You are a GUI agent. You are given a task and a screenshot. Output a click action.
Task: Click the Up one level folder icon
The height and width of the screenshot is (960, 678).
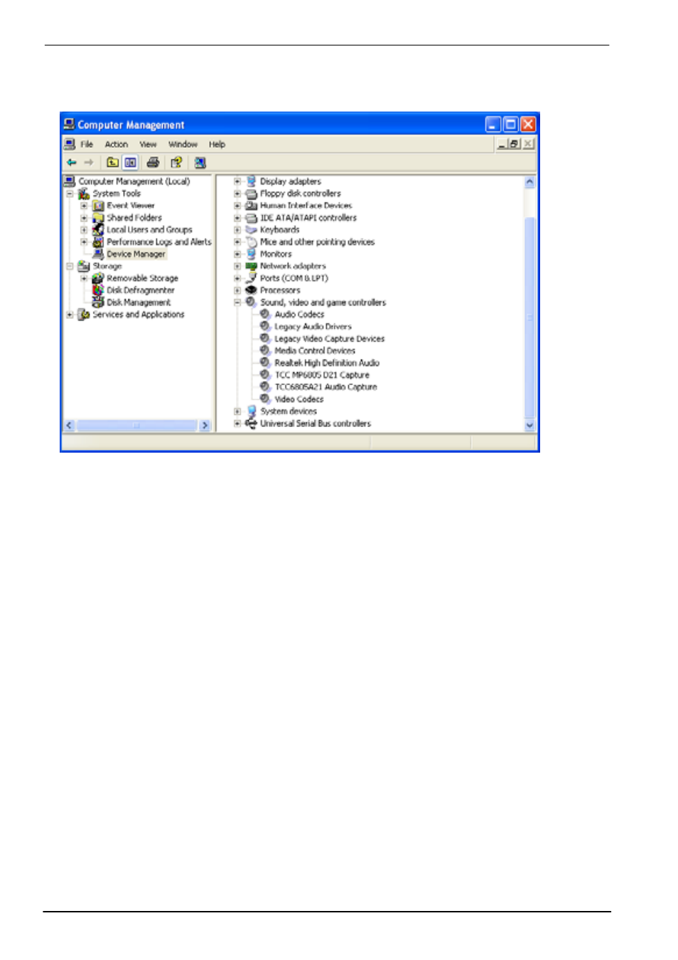click(x=112, y=163)
